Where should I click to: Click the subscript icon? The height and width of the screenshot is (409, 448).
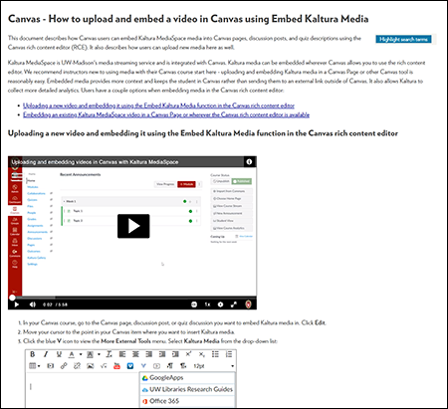pyautogui.click(x=202, y=354)
